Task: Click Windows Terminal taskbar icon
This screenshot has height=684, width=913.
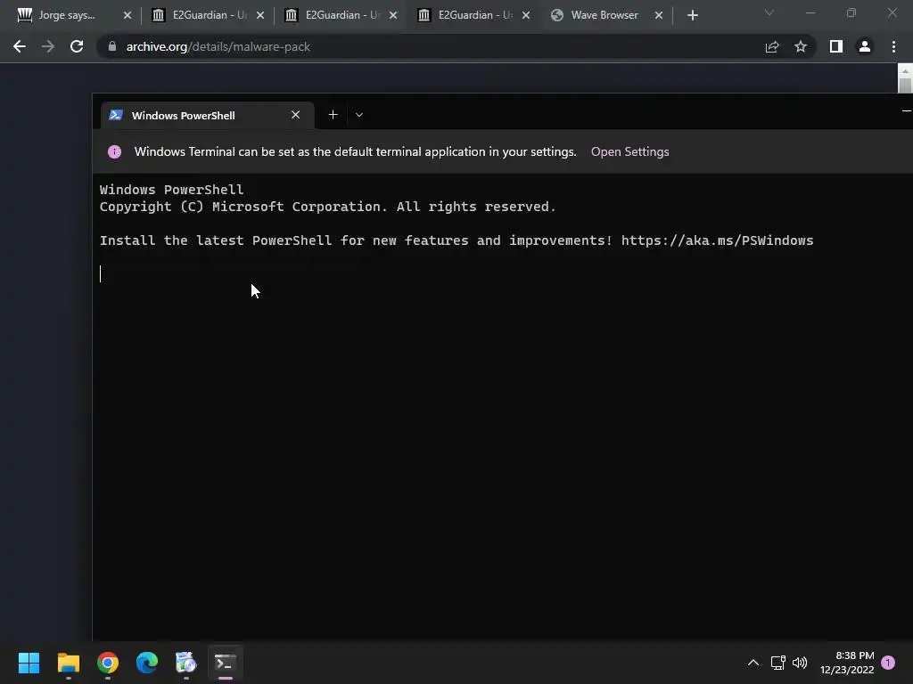Action: [x=226, y=663]
